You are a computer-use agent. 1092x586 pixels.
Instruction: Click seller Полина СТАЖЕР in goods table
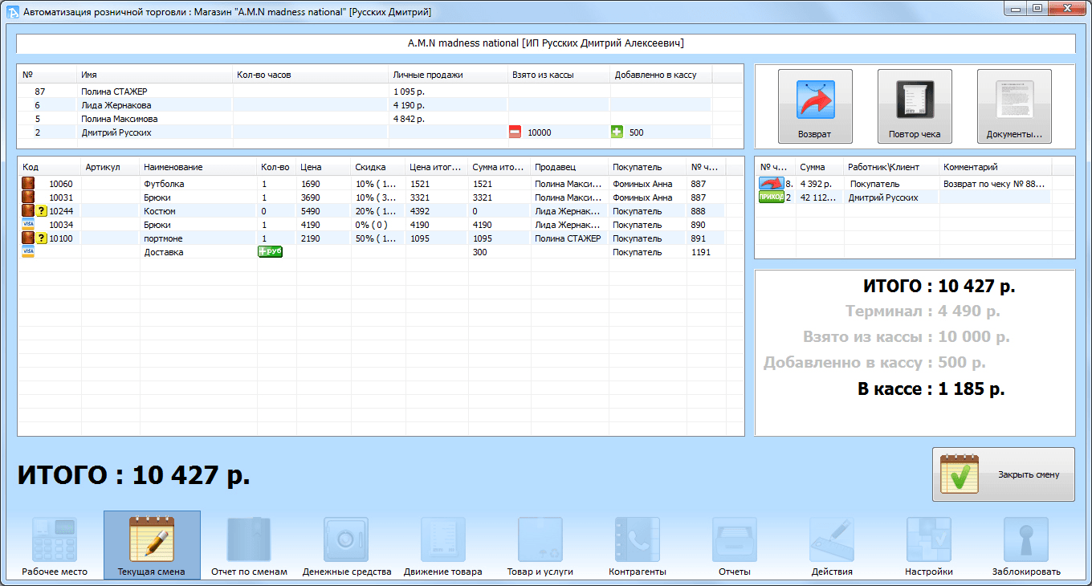568,238
